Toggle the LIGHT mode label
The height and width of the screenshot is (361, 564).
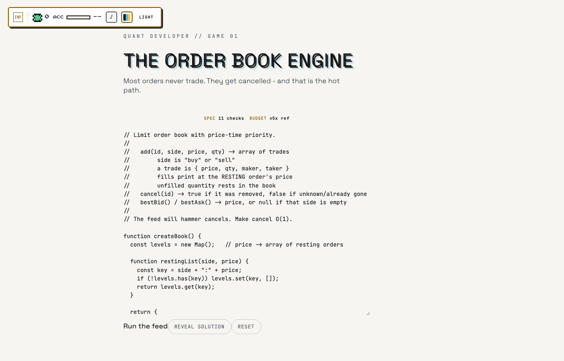tap(146, 17)
